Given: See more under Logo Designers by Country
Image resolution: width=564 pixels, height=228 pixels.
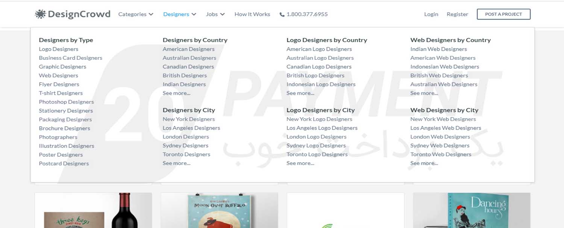Looking at the screenshot, I should pos(300,93).
